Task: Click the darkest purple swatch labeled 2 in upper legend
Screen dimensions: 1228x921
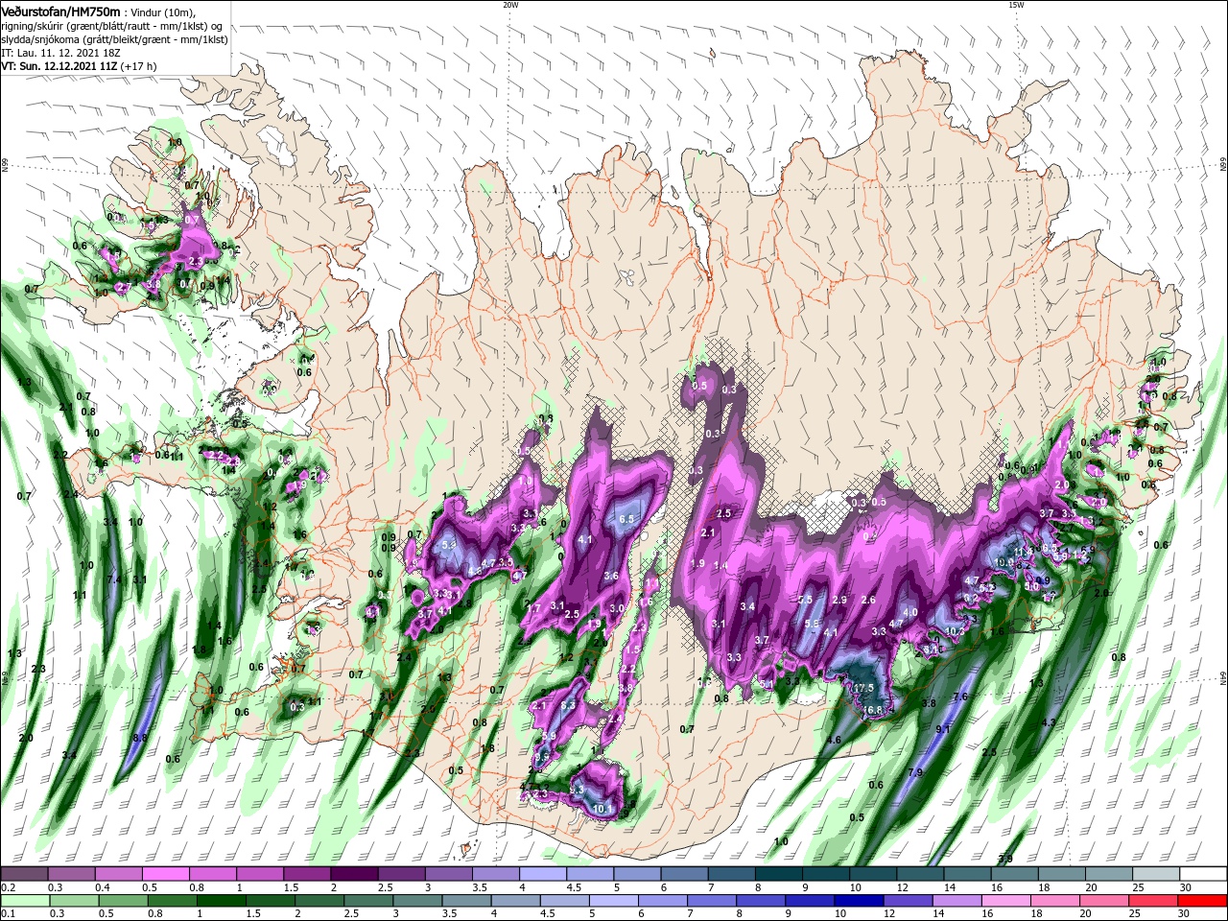Action: point(354,874)
